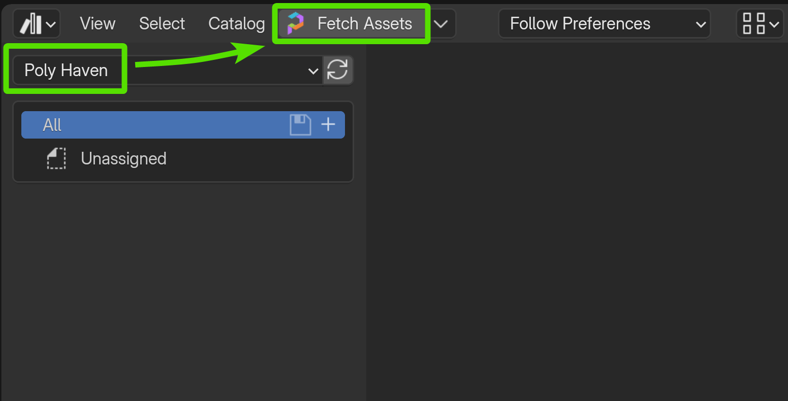Save catalog changes with the disk icon
788x401 pixels.
click(x=300, y=125)
